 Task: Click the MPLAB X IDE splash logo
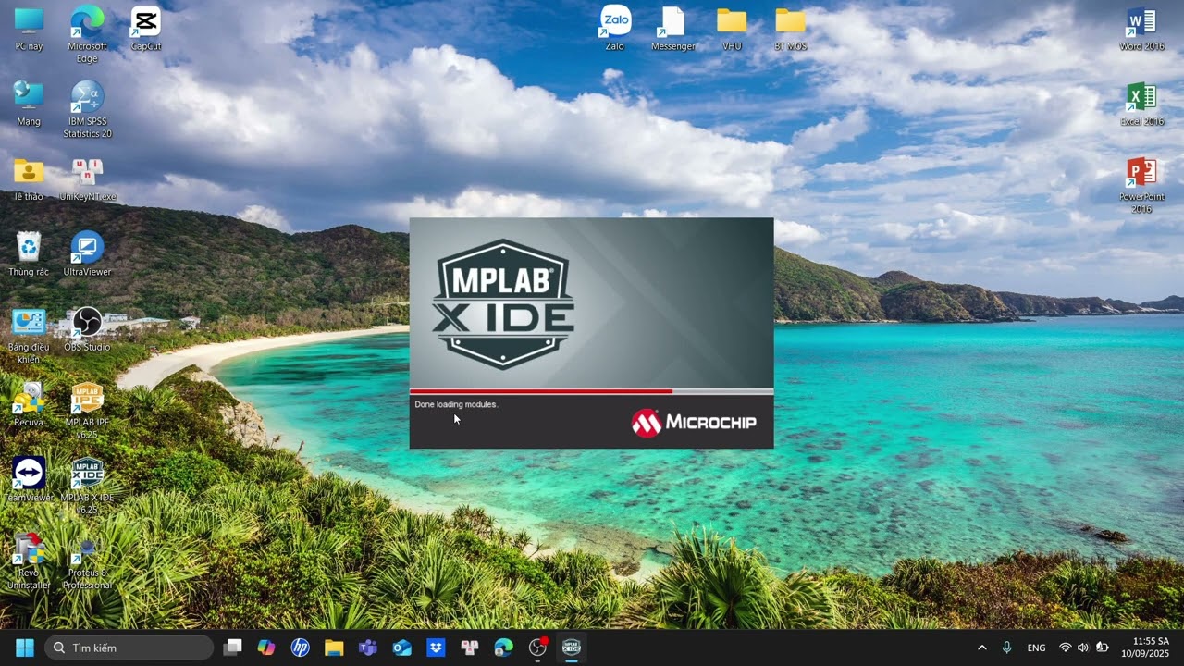tap(503, 303)
